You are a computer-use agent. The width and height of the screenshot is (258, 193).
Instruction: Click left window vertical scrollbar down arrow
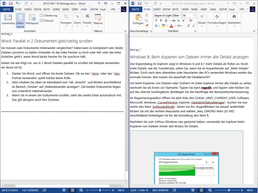click(x=126, y=182)
